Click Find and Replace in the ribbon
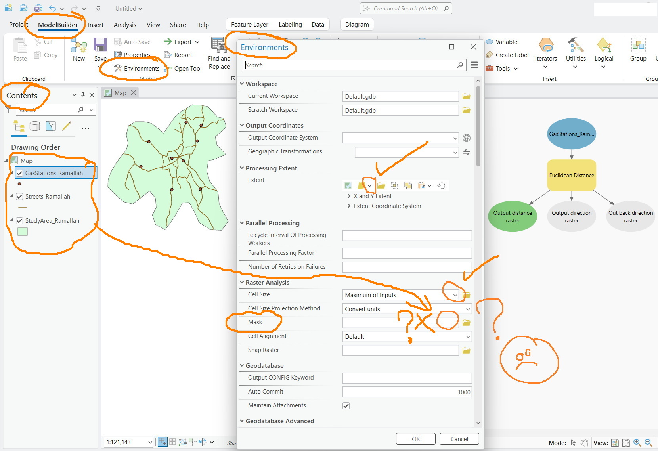This screenshot has width=658, height=451. [218, 54]
